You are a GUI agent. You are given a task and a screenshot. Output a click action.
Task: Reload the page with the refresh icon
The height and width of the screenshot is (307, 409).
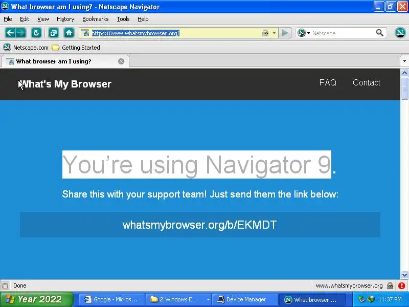[36, 33]
